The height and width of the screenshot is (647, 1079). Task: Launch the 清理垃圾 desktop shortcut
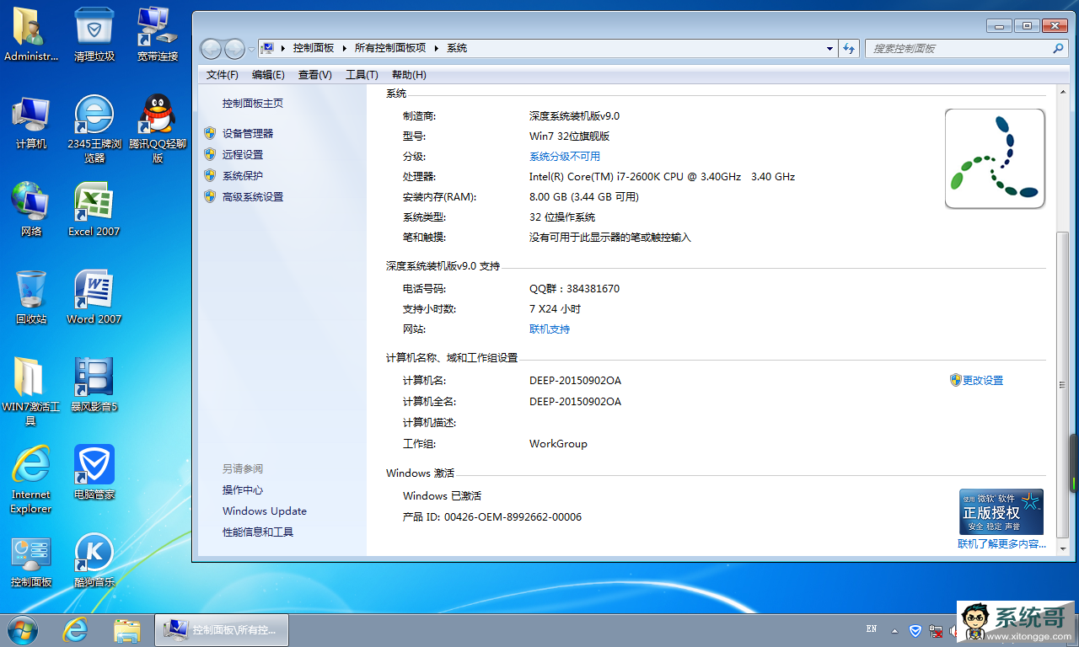click(x=94, y=35)
